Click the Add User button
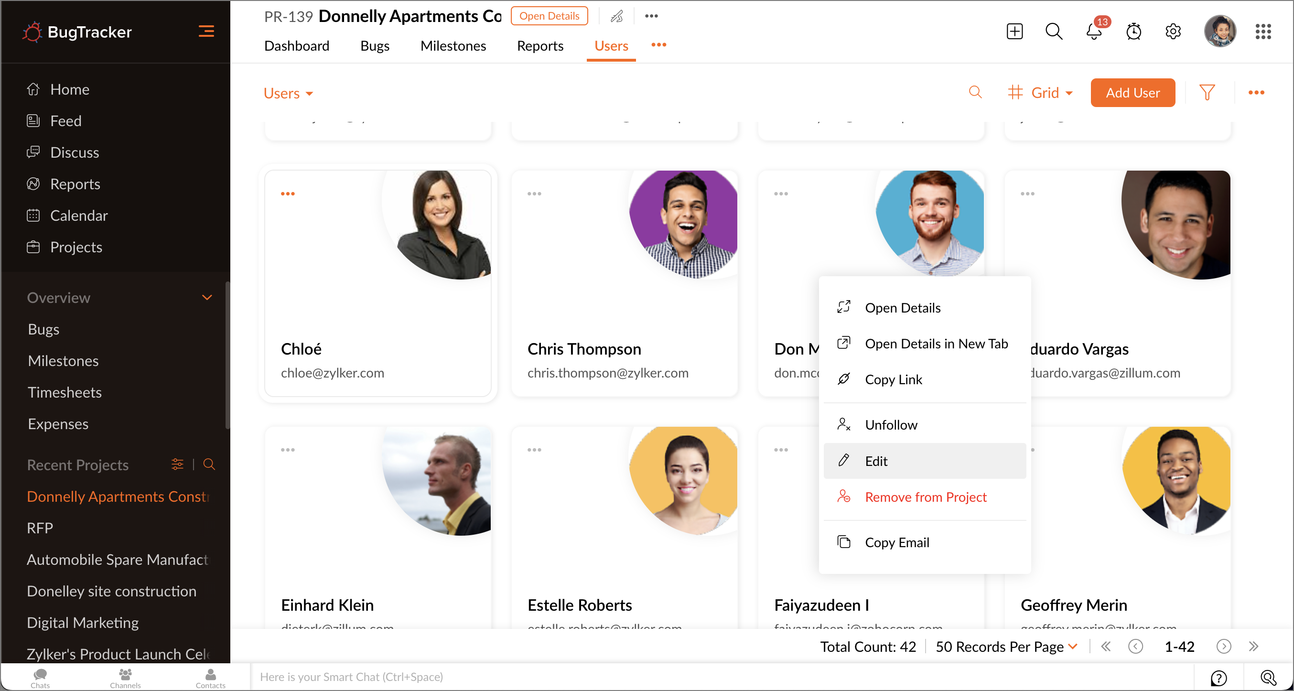Image resolution: width=1294 pixels, height=691 pixels. tap(1132, 93)
